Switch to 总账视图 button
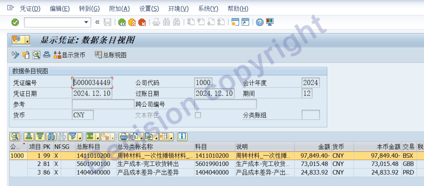Image resolution: width=424 pixels, height=186 pixels. (x=111, y=55)
